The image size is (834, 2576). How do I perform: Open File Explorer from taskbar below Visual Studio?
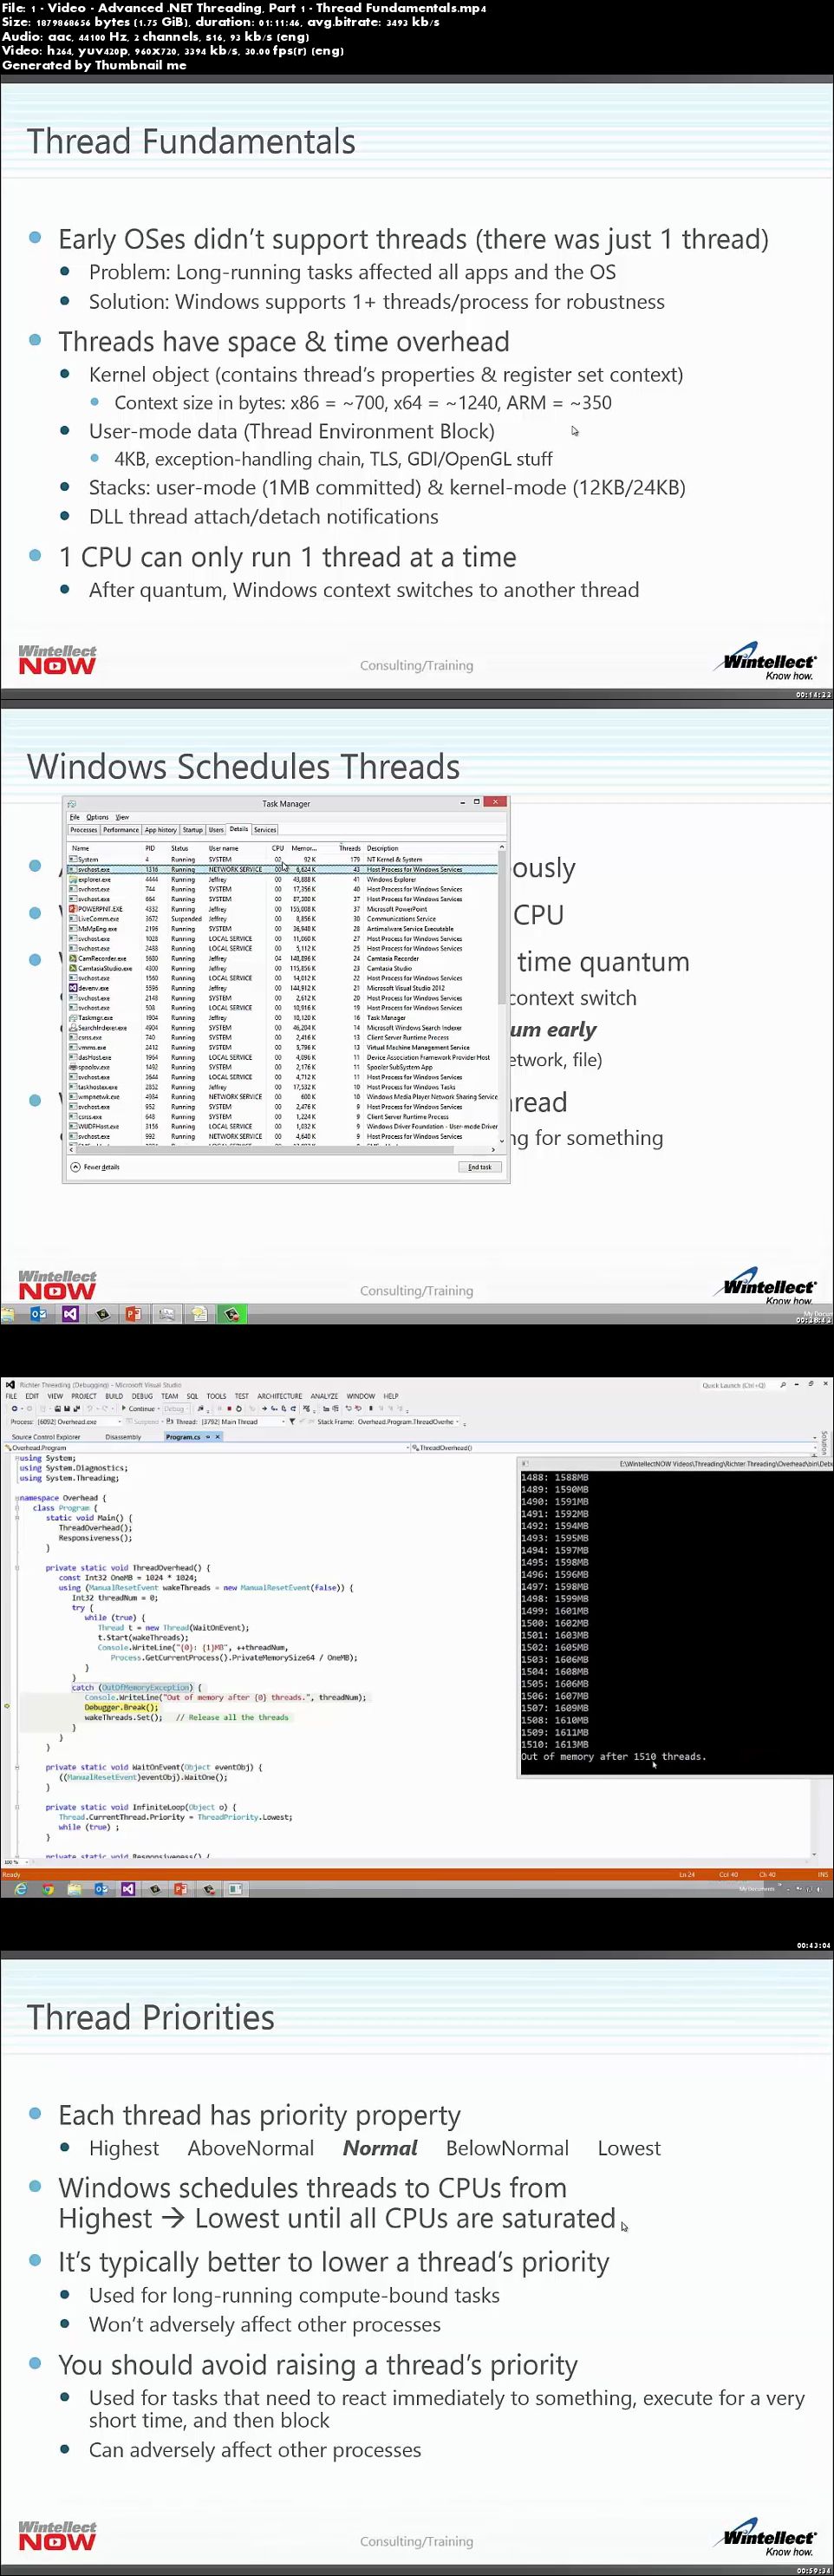(74, 1889)
